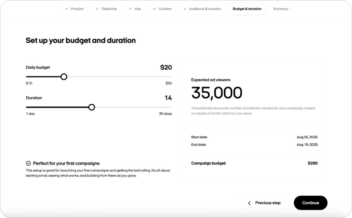Click the checkmark icon beside Ads step
Viewport: 352px width, 218px height.
[x=130, y=9]
